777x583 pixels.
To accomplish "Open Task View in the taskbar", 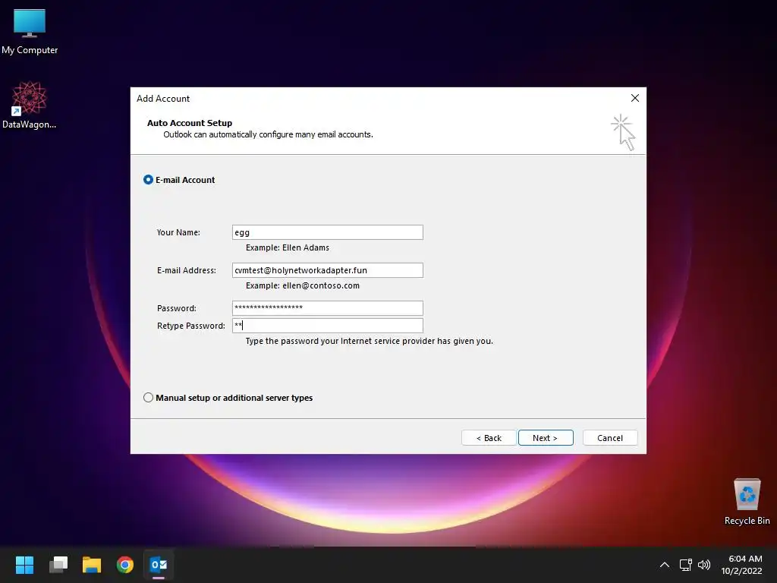I will tap(58, 564).
